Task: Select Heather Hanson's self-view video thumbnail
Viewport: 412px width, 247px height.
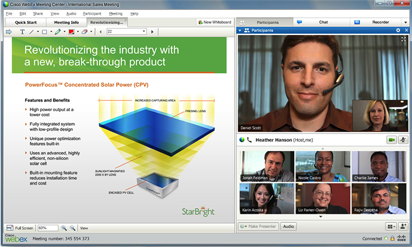Action: (x=380, y=116)
